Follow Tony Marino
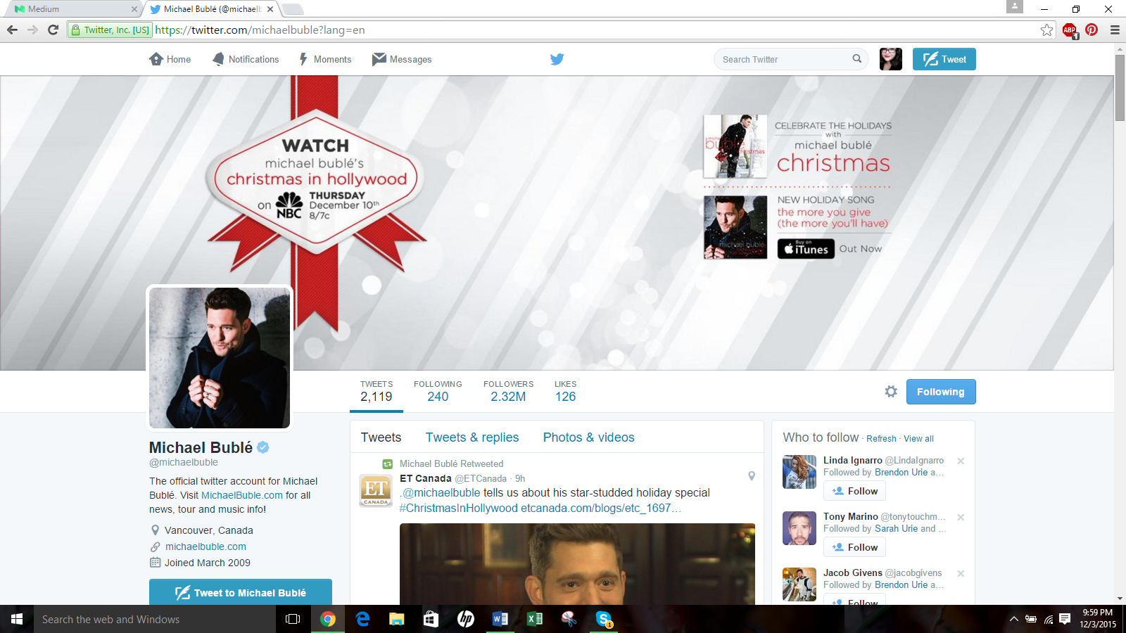The image size is (1126, 633). click(x=855, y=547)
